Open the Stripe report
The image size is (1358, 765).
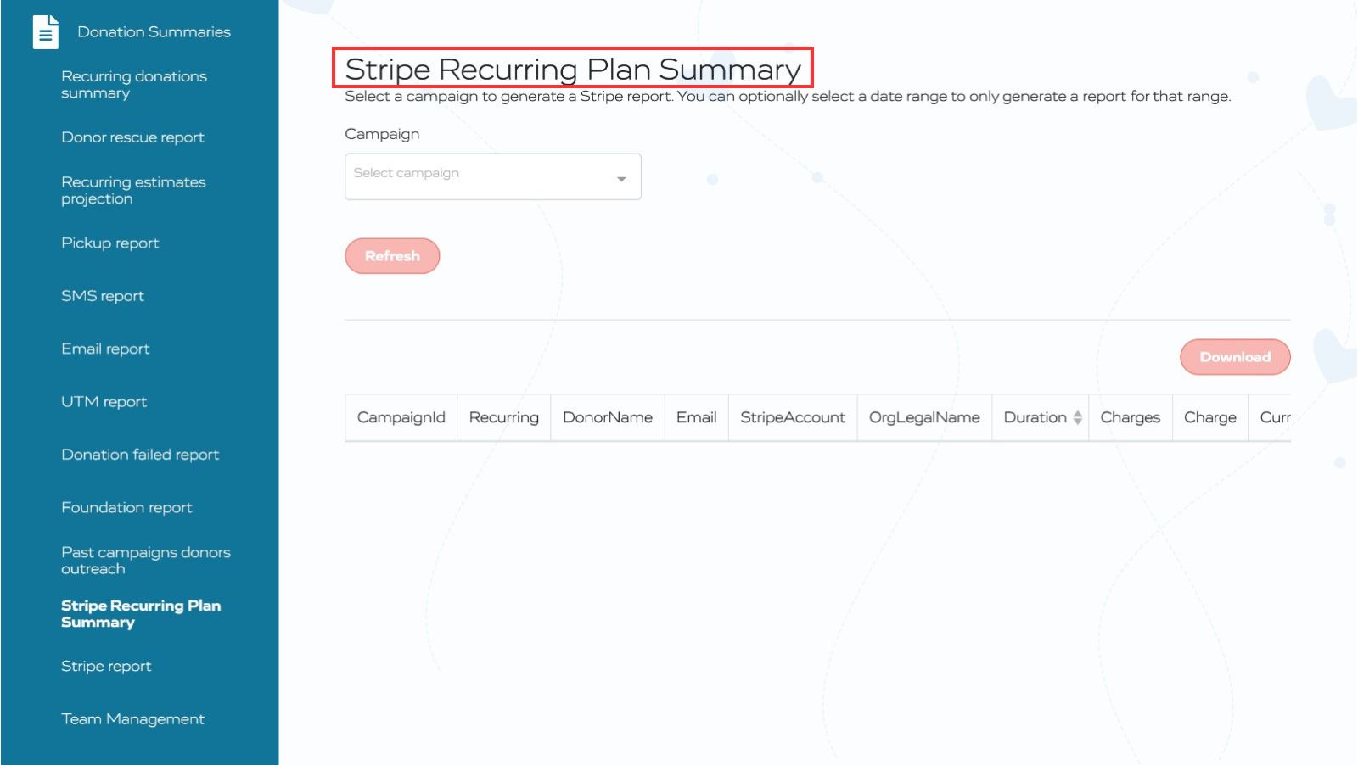click(106, 667)
